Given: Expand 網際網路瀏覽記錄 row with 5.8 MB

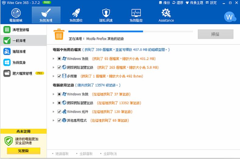Looking at the screenshot, I should tap(54, 67).
